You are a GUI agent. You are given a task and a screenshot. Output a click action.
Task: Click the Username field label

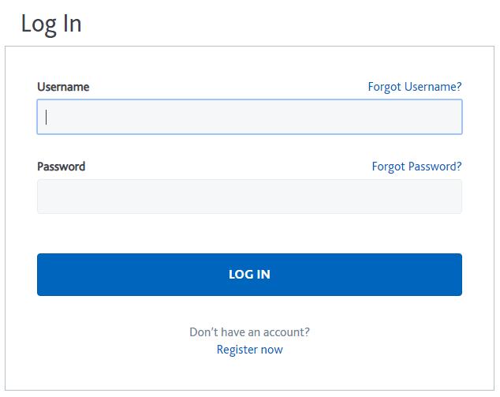coord(63,87)
